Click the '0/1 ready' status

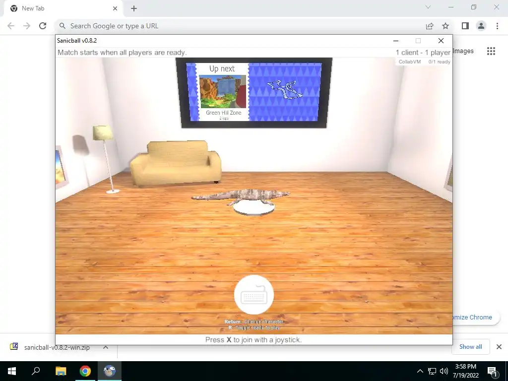439,62
